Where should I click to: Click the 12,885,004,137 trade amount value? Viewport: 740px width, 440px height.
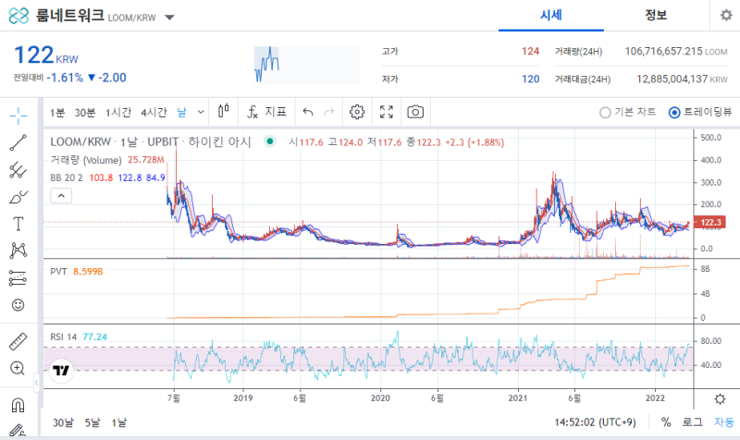point(672,79)
